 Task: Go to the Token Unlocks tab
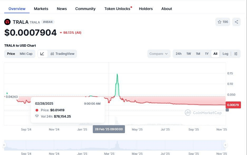click(117, 9)
